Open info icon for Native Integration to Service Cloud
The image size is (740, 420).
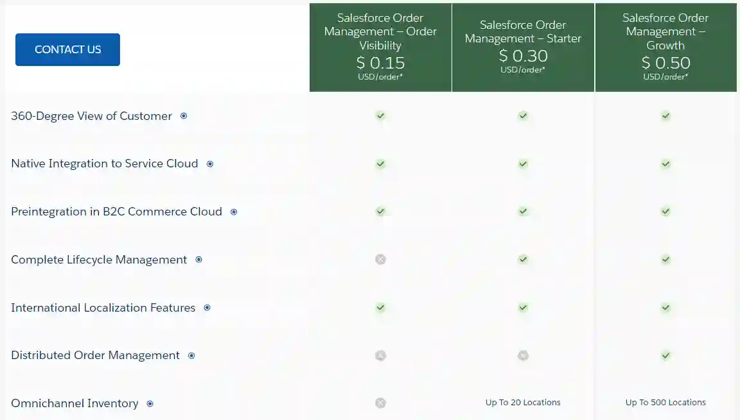pos(210,164)
